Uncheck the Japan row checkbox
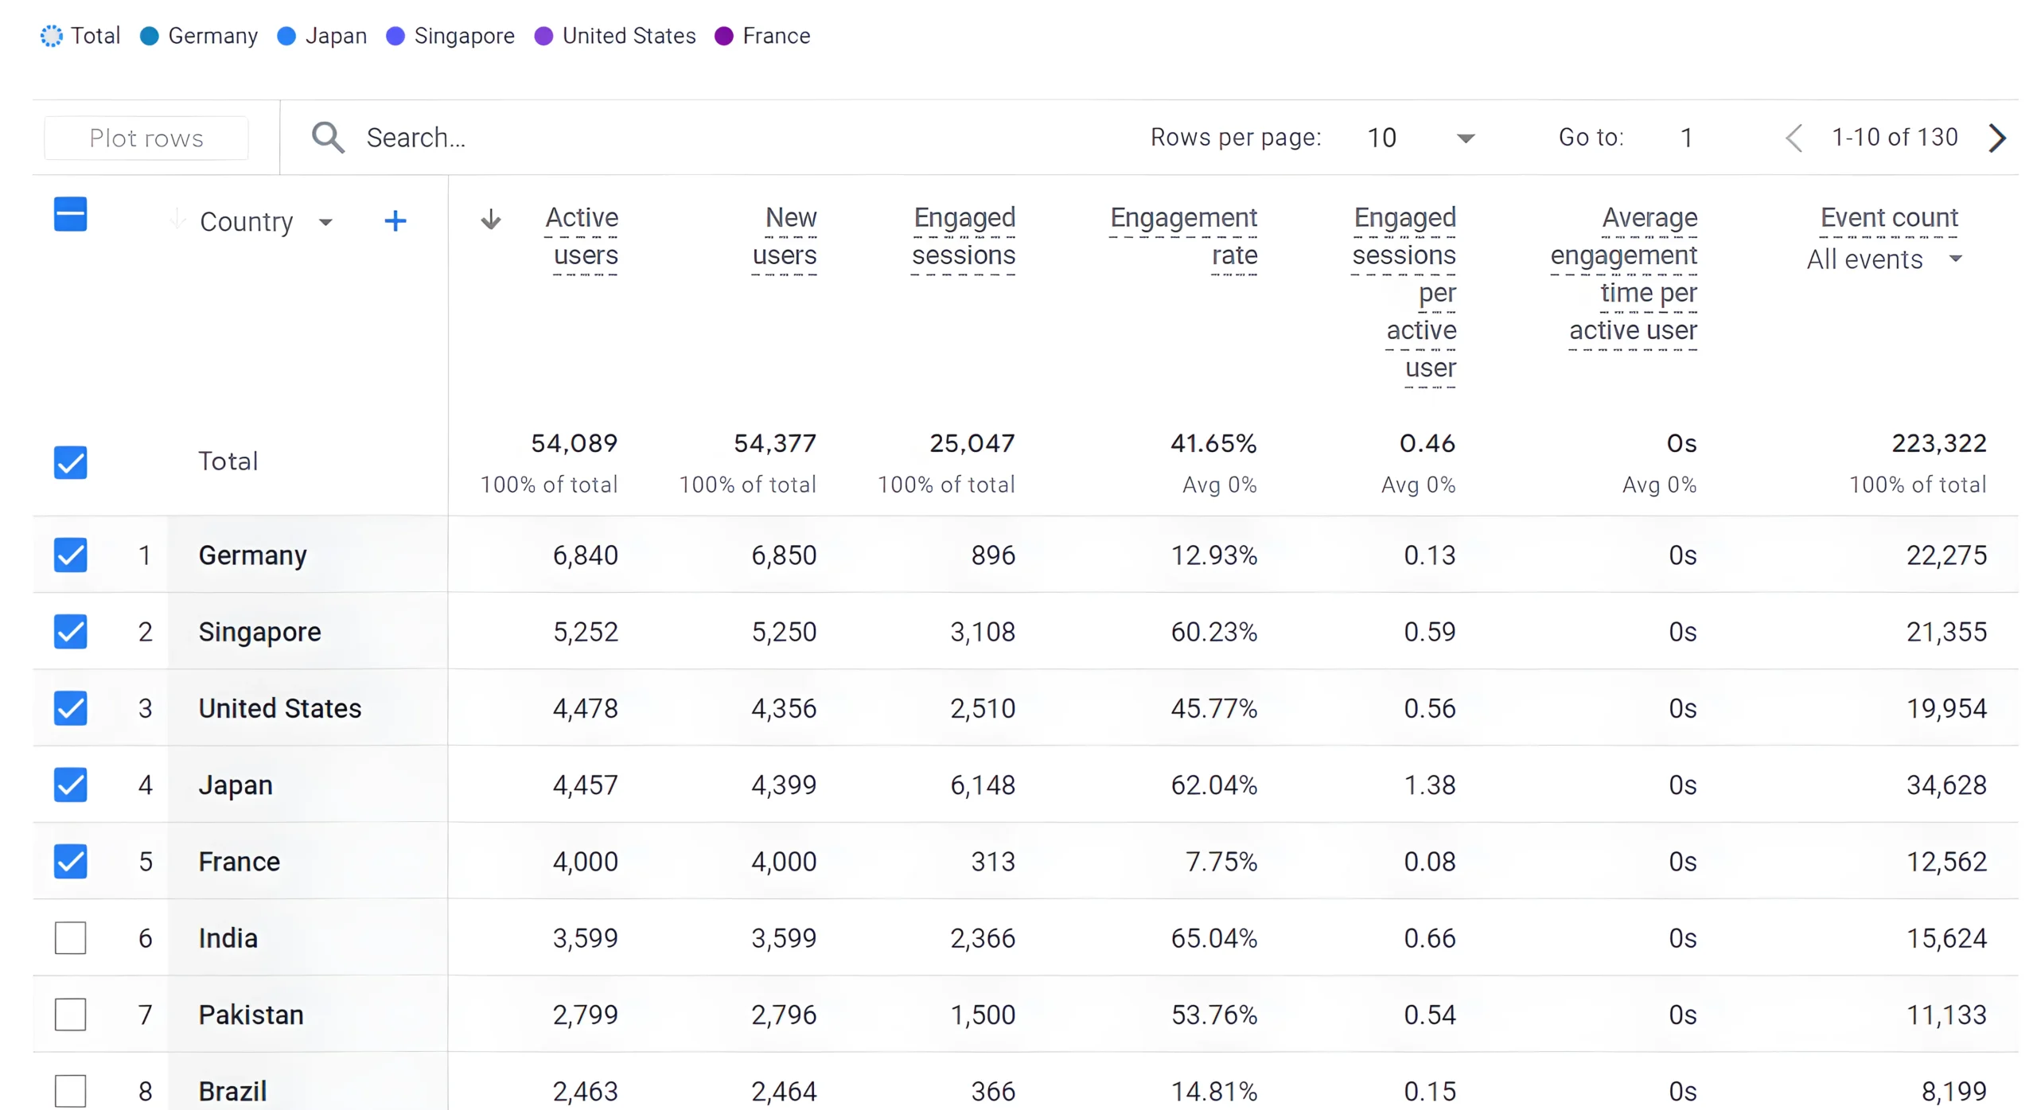2037x1110 pixels. coord(70,785)
